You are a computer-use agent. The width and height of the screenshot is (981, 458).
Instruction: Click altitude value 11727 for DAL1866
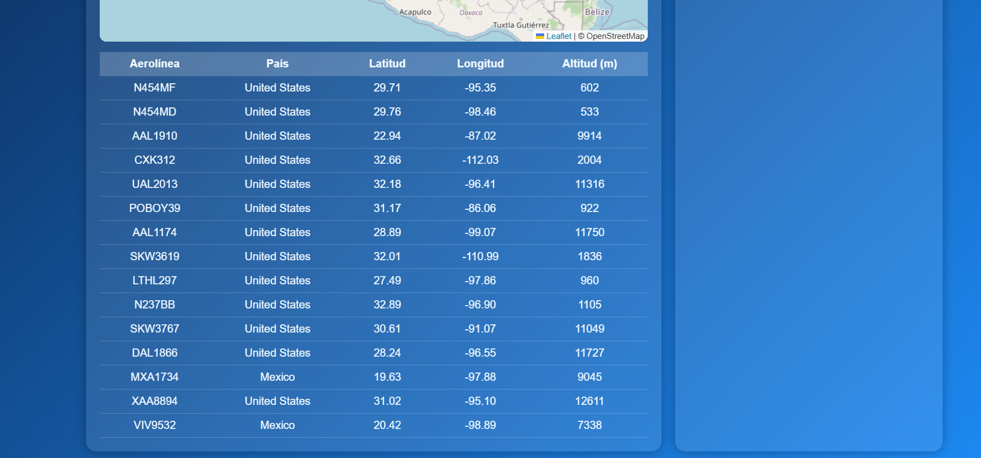coord(590,353)
